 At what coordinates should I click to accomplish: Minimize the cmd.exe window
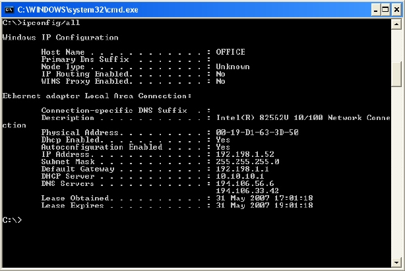click(x=375, y=10)
